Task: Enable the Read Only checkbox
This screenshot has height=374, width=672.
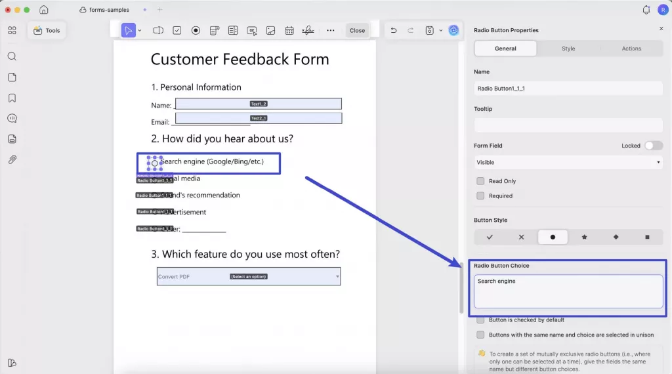Action: click(480, 181)
